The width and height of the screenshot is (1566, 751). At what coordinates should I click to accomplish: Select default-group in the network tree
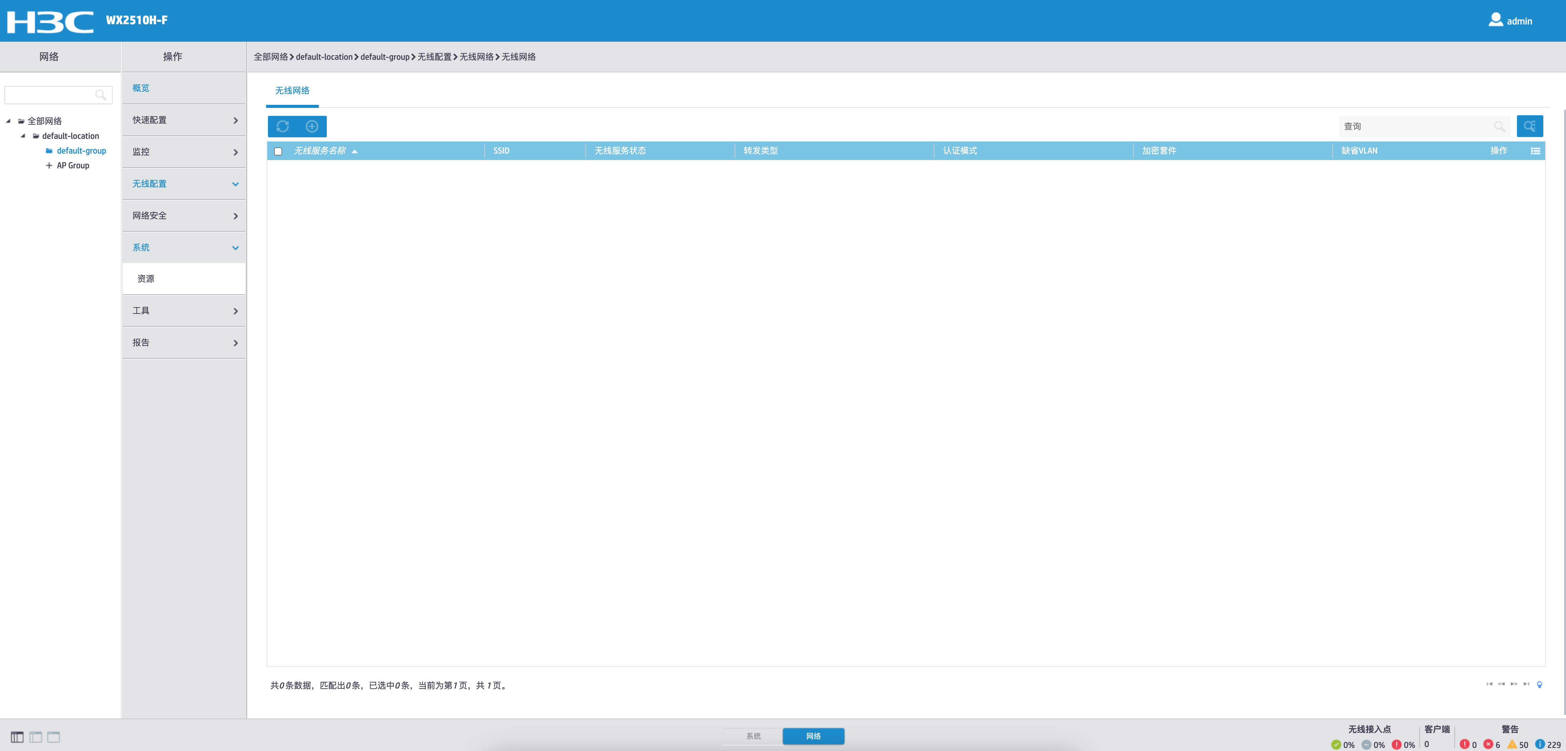point(81,151)
